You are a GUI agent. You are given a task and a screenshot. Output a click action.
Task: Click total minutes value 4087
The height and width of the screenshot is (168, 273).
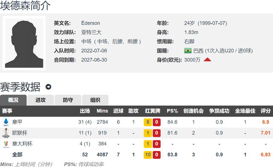102,154
